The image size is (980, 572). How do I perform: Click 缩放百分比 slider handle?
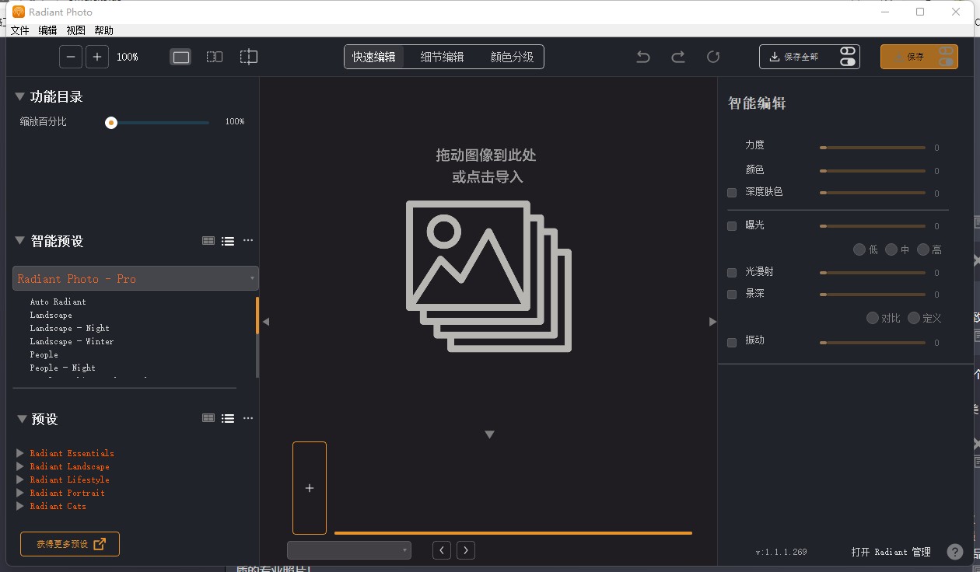coord(111,123)
